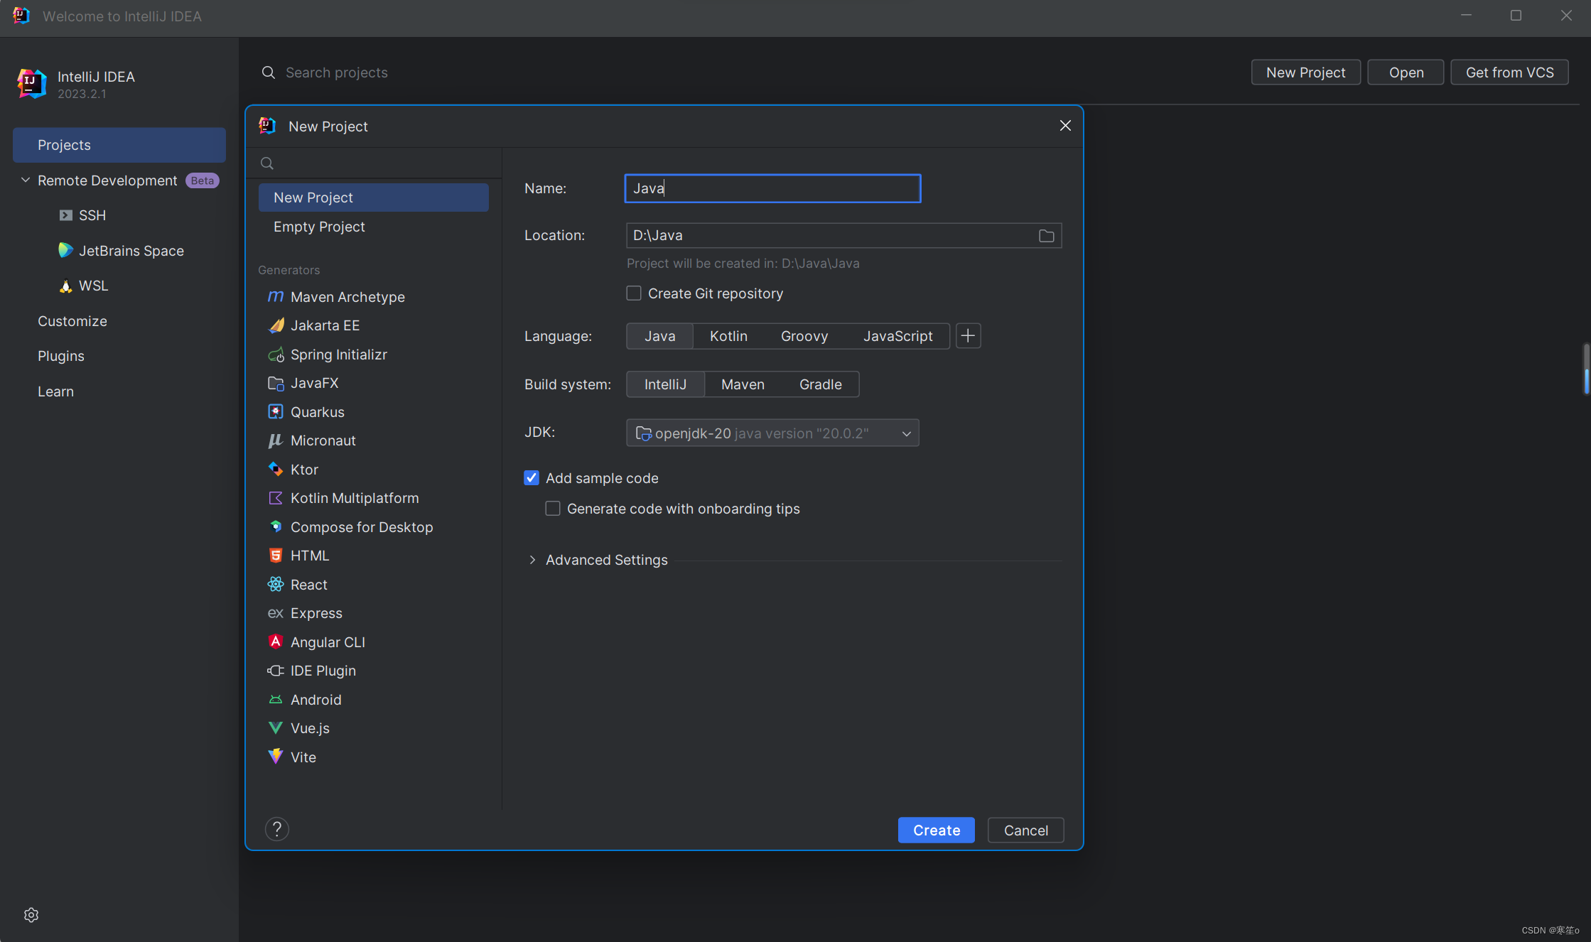Viewport: 1591px width, 942px height.
Task: Expand Advanced Settings section
Action: [x=532, y=560]
